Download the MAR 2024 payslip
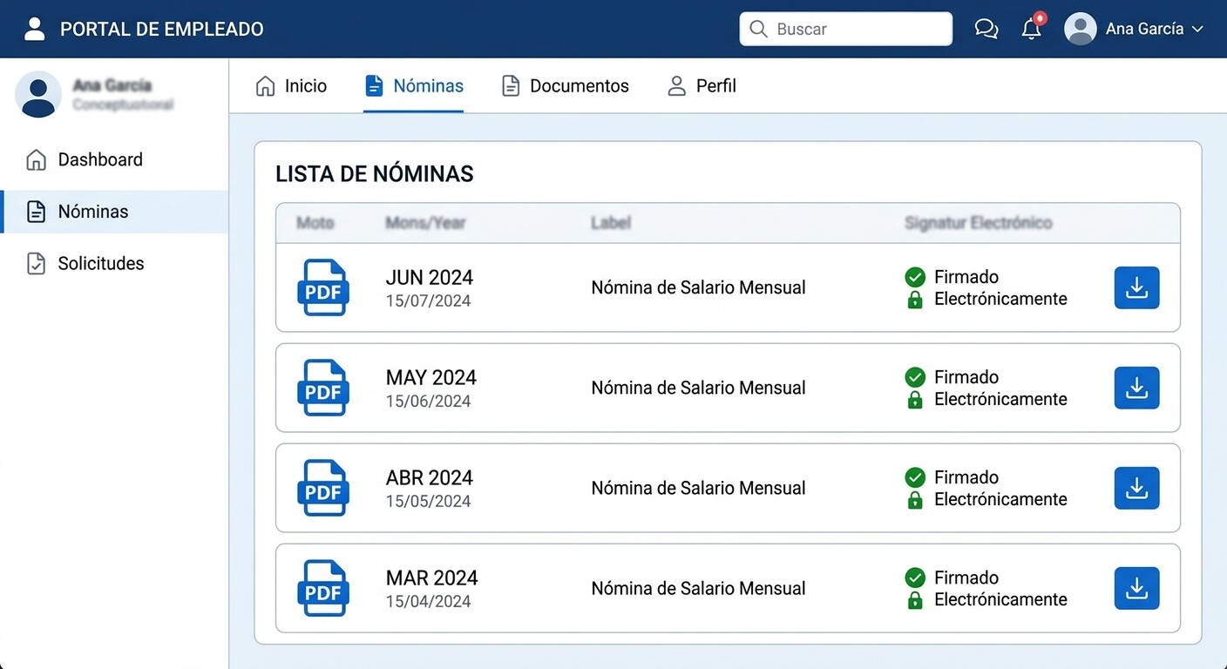The height and width of the screenshot is (669, 1227). pos(1136,588)
